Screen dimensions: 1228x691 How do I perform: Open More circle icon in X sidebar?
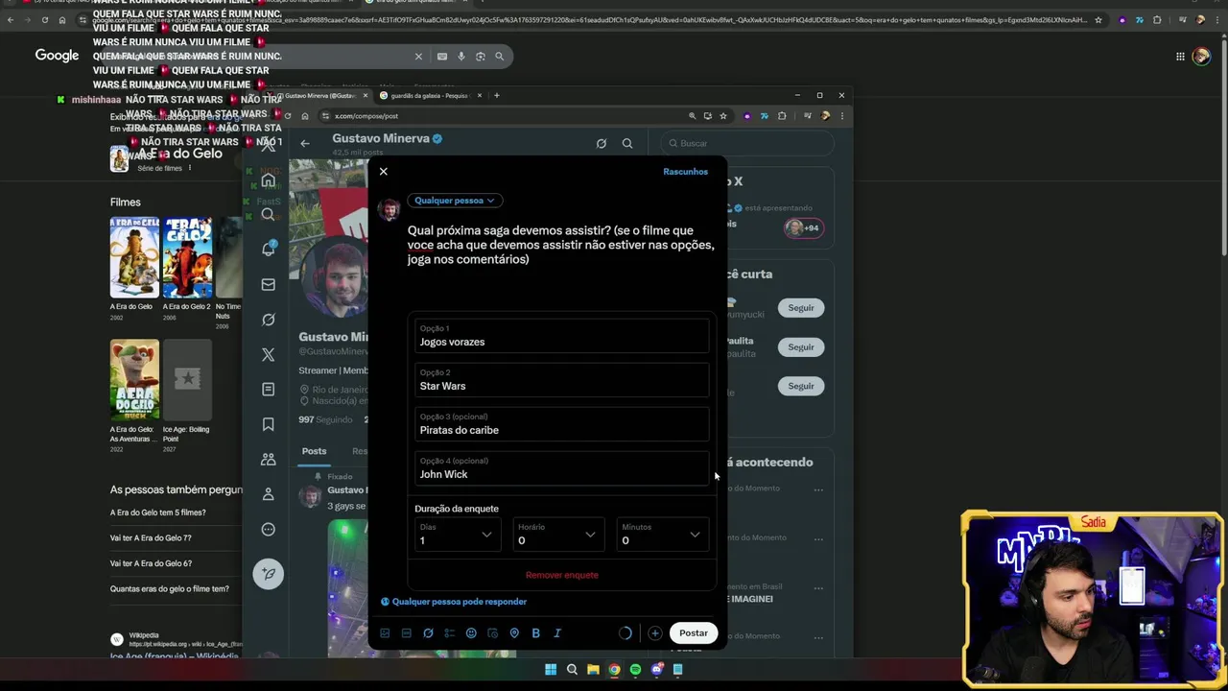pyautogui.click(x=269, y=529)
